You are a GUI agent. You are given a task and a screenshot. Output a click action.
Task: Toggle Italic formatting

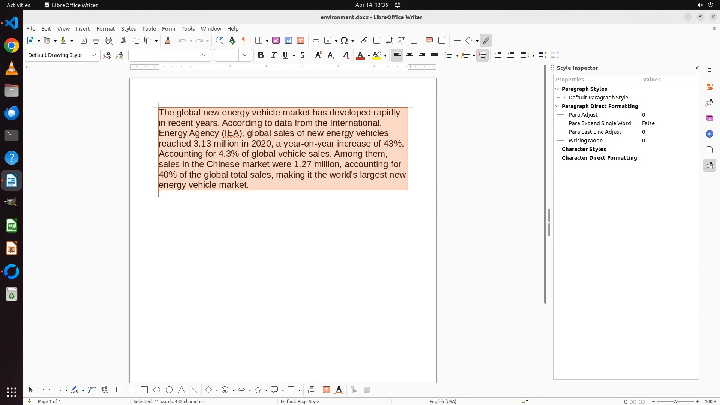[273, 55]
